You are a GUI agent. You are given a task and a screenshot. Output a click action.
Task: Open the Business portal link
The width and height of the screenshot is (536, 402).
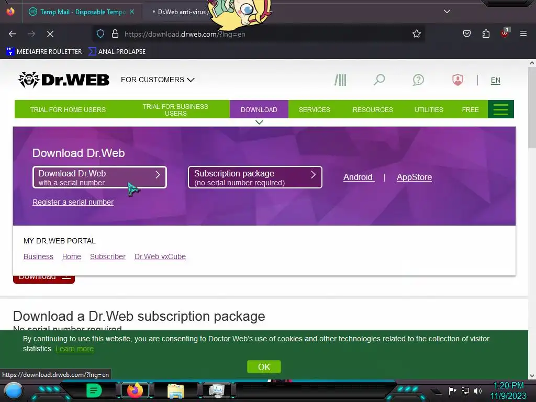coord(38,256)
